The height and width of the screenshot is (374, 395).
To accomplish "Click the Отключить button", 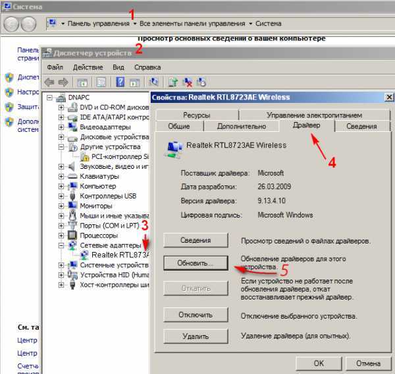I will [196, 315].
